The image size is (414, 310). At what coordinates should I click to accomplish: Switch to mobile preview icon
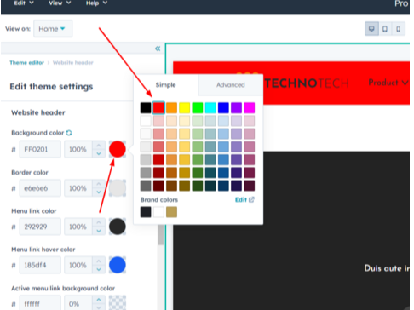[x=399, y=29]
